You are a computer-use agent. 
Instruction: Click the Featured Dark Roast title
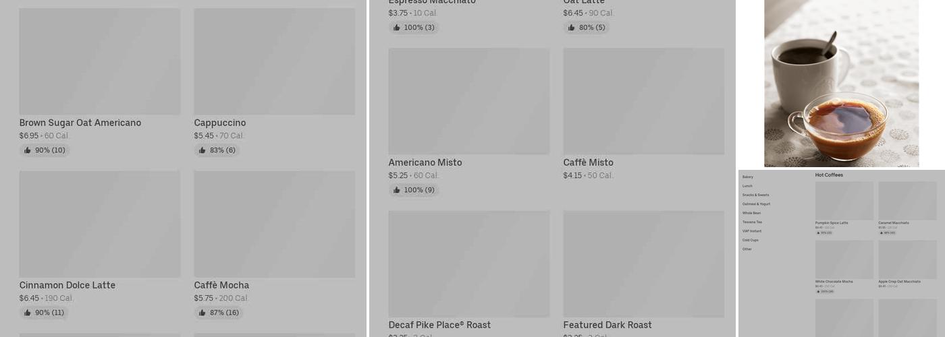[607, 325]
